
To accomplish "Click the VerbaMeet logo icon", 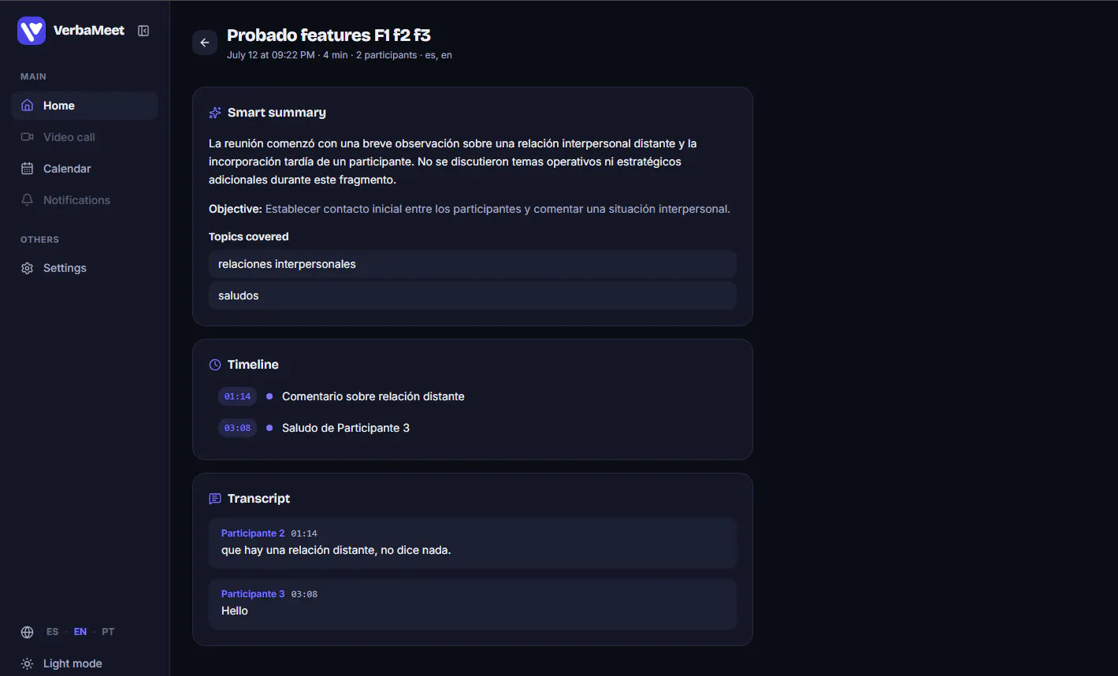I will [32, 31].
